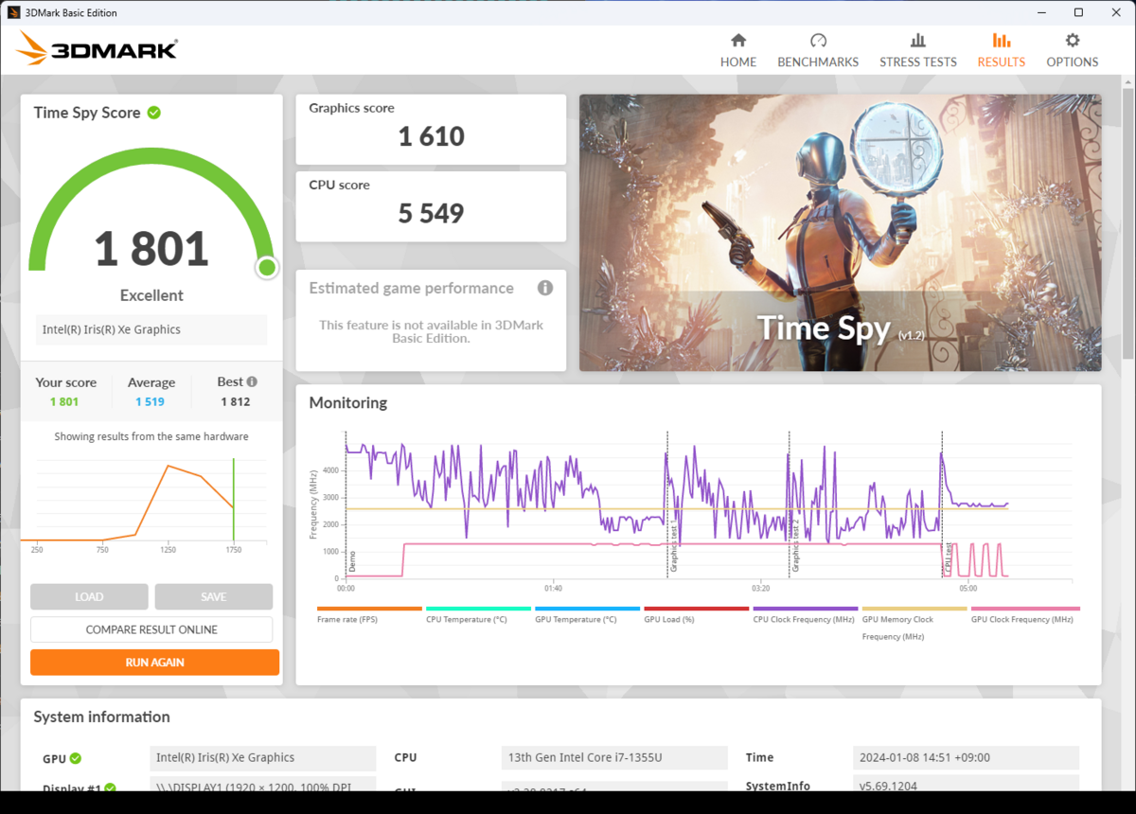Click the green check beside GPU label

76,758
